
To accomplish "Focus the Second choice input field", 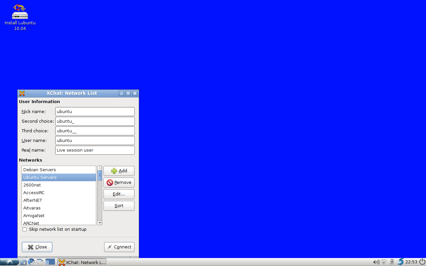I will [95, 121].
